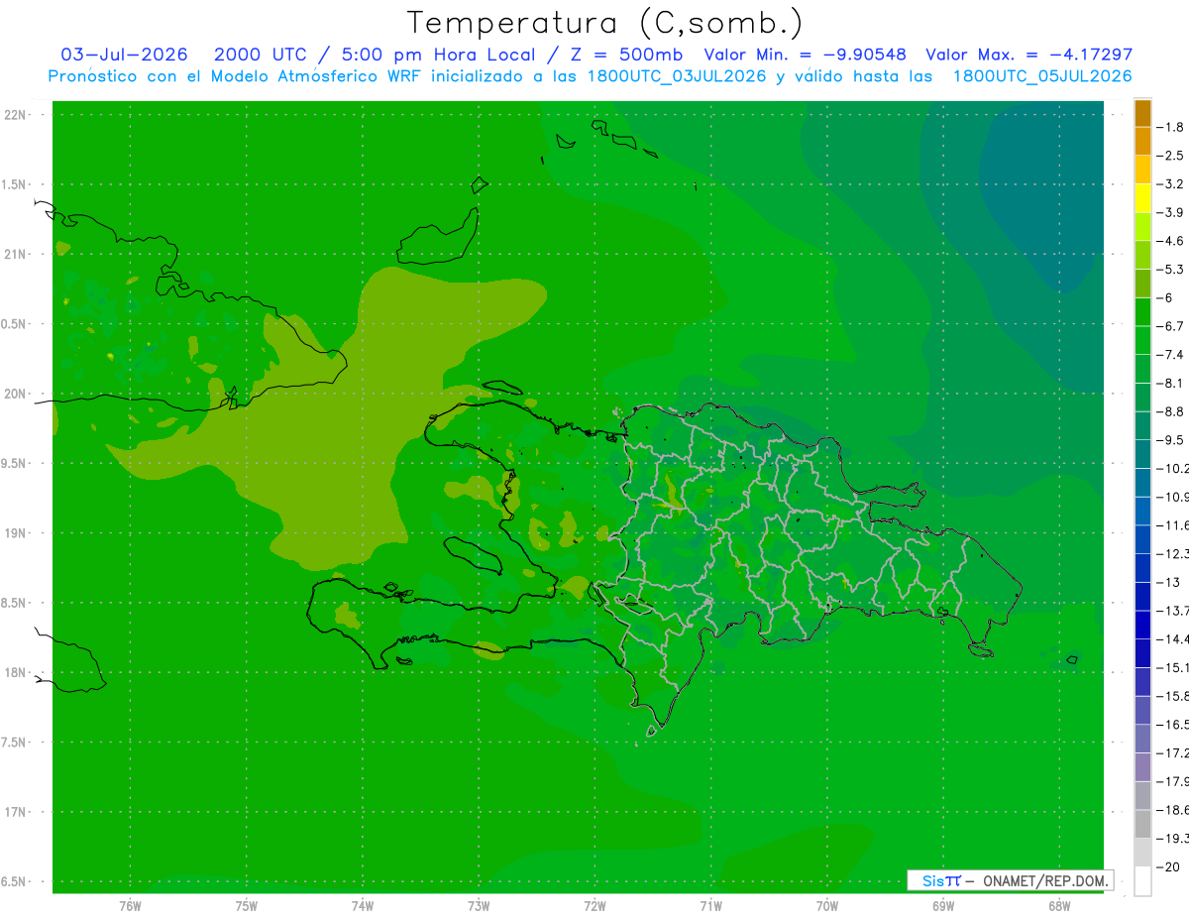This screenshot has height=919, width=1189.
Task: Click the '18N' latitude label
Action: coord(15,672)
